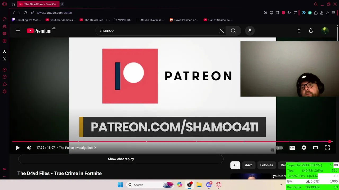Screen dimensions: 339x190
Task: Open the green 'a' extension icon
Action: point(310,13)
